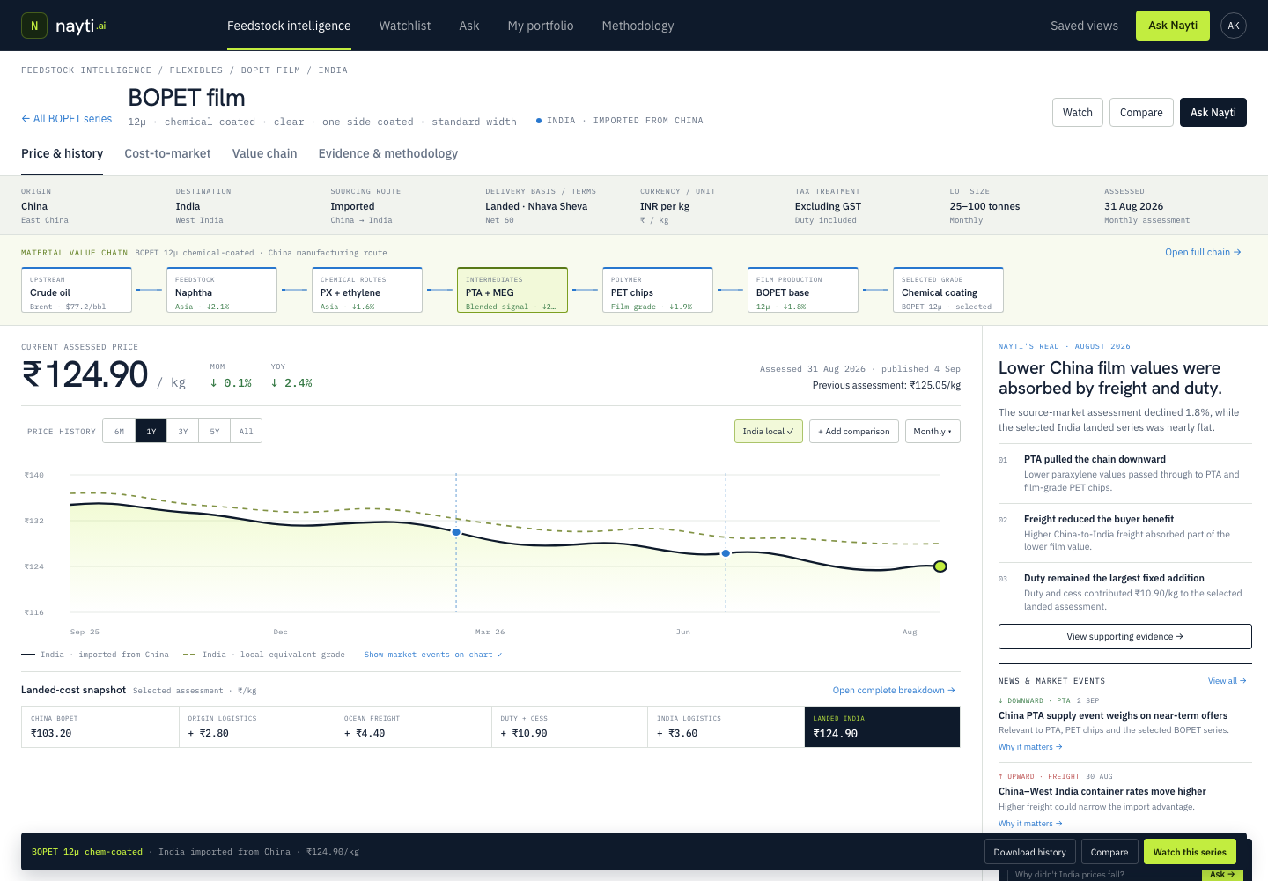Click the Mar 26 market event chart marker
This screenshot has height=881, width=1268.
(x=456, y=532)
